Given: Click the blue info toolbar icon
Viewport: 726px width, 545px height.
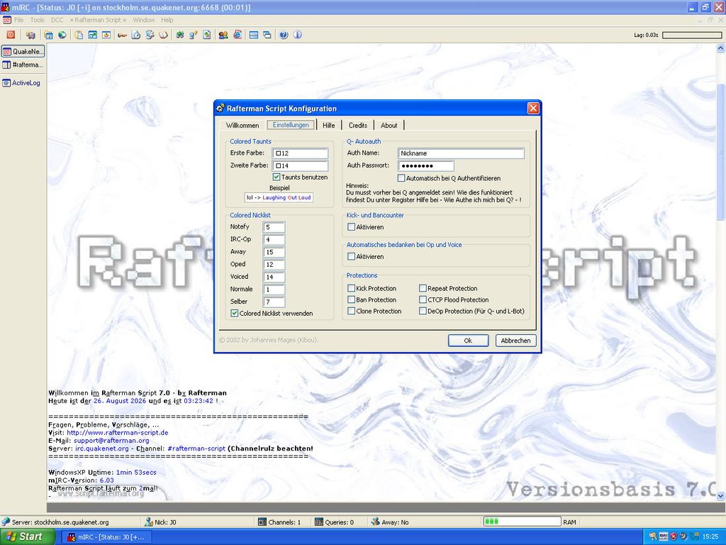Looking at the screenshot, I should click(297, 35).
